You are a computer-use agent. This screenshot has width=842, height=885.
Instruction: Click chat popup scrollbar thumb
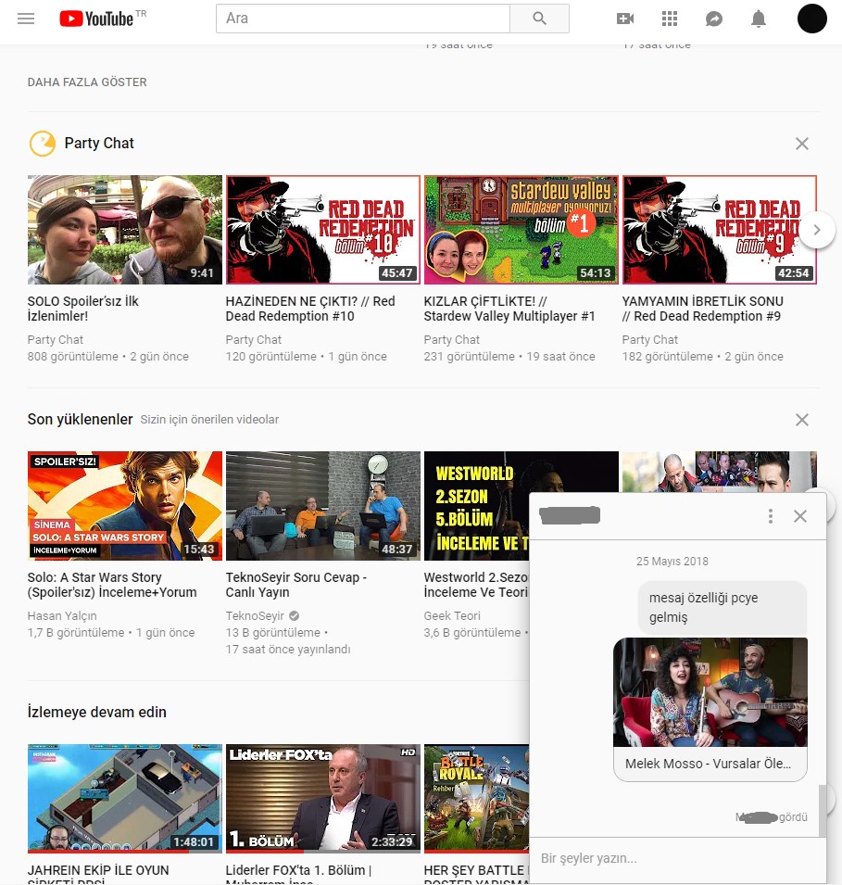823,811
